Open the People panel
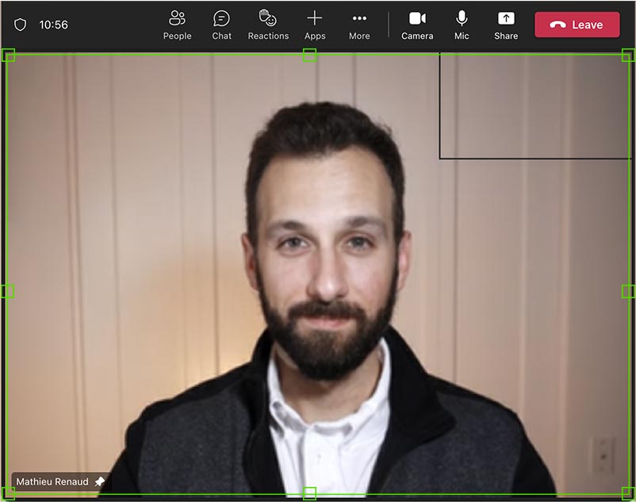 pyautogui.click(x=178, y=25)
